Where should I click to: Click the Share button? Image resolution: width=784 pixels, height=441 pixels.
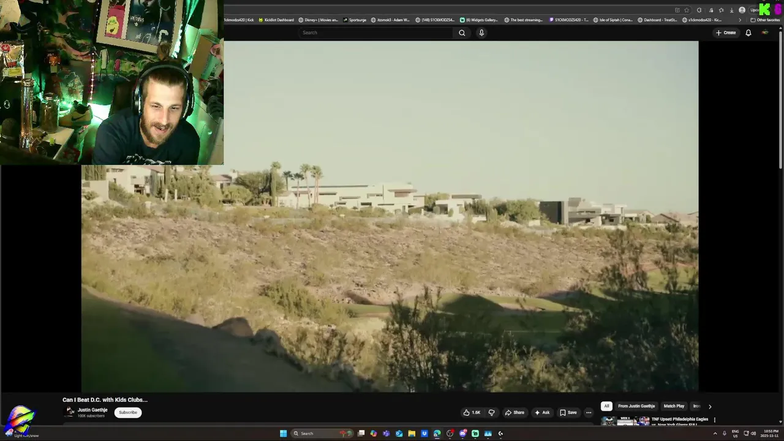[x=514, y=412]
